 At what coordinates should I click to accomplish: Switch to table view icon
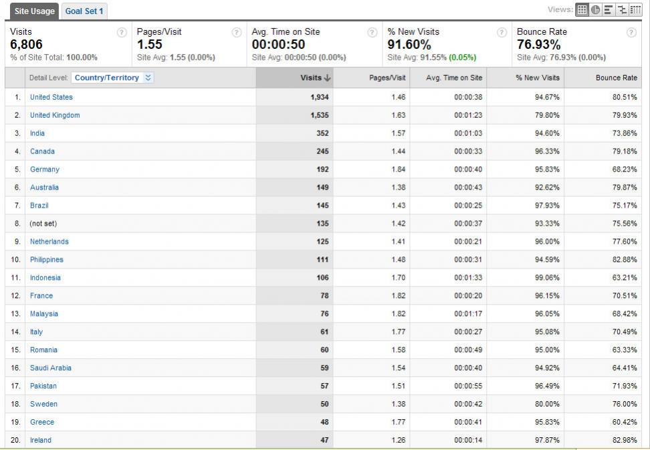coord(582,9)
